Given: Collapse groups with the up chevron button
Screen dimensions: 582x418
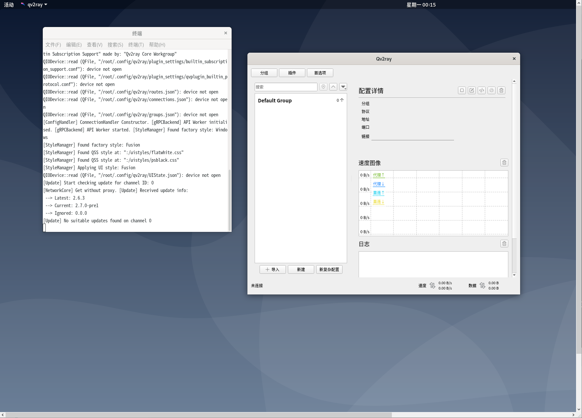Looking at the screenshot, I should coord(333,87).
